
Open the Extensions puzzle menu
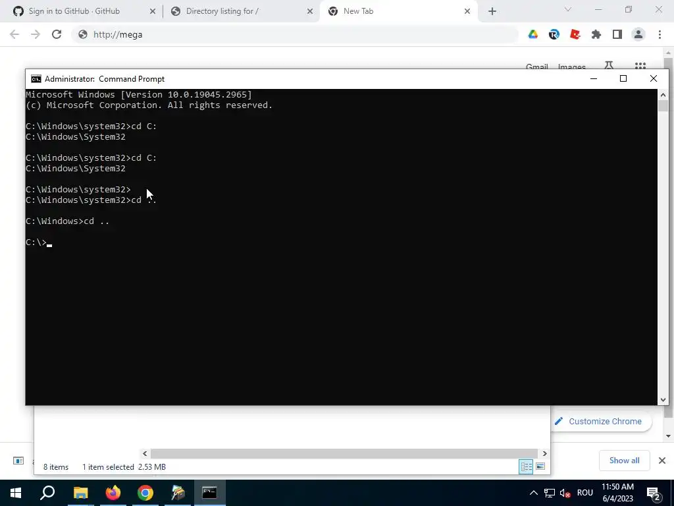click(596, 34)
